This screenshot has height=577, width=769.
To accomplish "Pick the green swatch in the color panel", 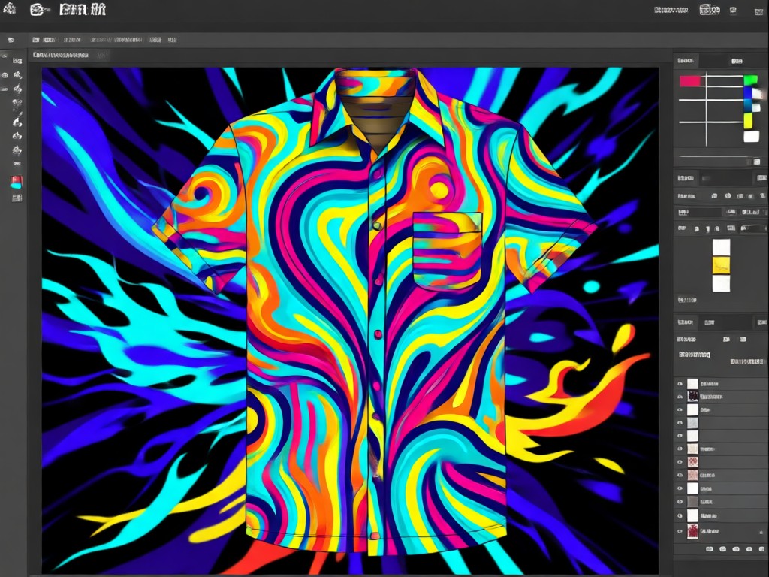I will click(x=751, y=80).
